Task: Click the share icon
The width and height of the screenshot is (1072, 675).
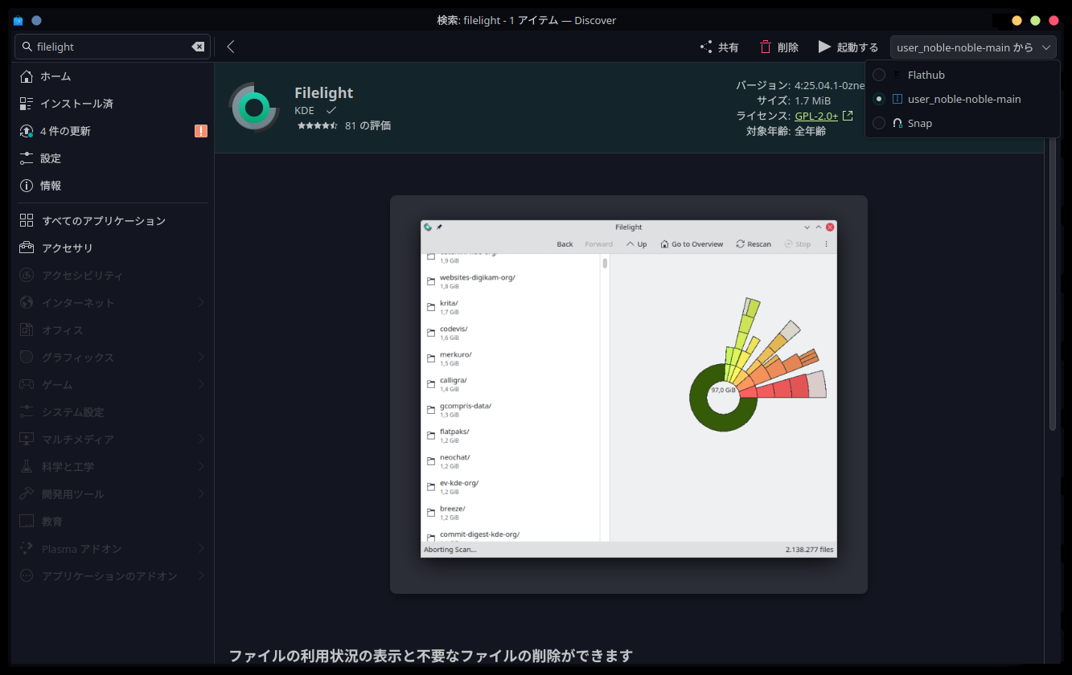Action: [706, 47]
